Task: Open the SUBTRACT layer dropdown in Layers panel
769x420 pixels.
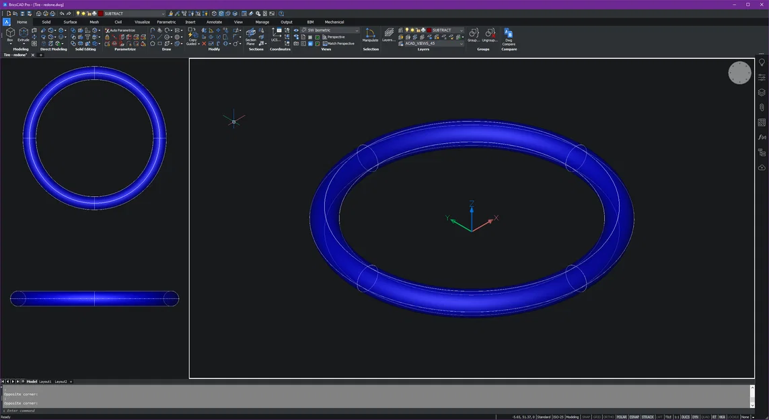Action: [x=462, y=30]
